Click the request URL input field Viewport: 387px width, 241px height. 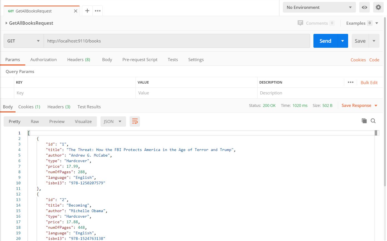[177, 41]
